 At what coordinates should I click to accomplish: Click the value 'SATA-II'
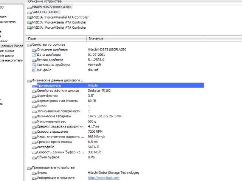coord(93,147)
